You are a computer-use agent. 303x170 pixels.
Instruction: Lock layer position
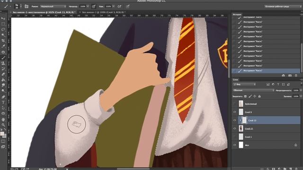[x=255, y=96]
